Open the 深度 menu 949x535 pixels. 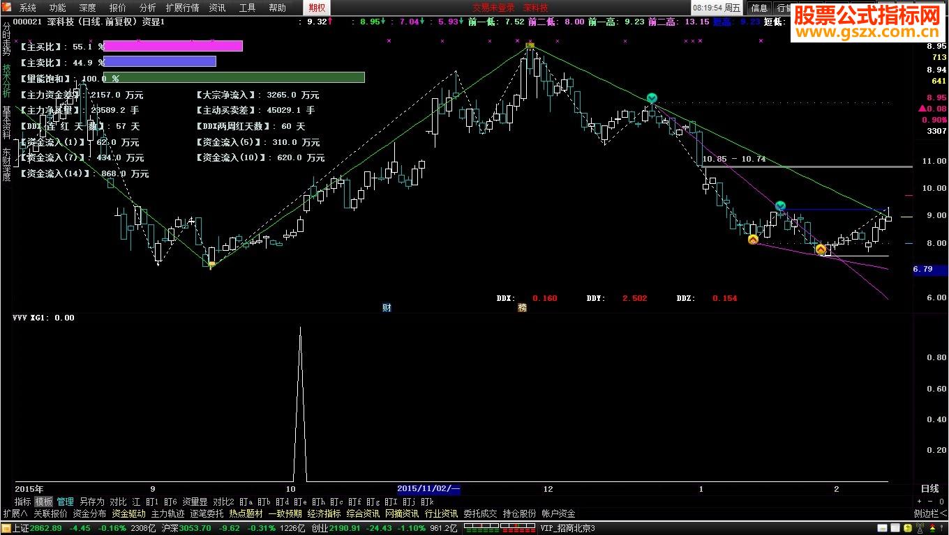[88, 8]
